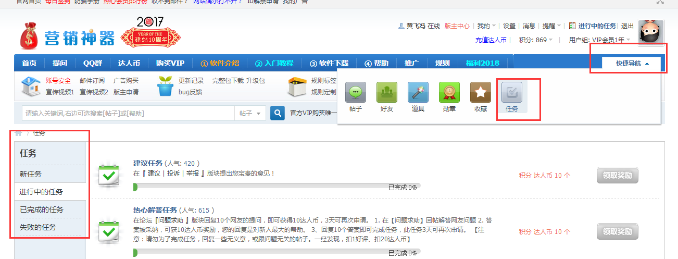Click the blue magnifier search button
Screen dimensions: 678x259
click(x=278, y=113)
